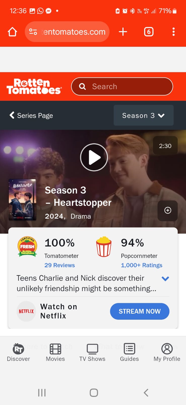Click the STREAM NOW button
Viewport: 186px width, 405px height.
(140, 311)
